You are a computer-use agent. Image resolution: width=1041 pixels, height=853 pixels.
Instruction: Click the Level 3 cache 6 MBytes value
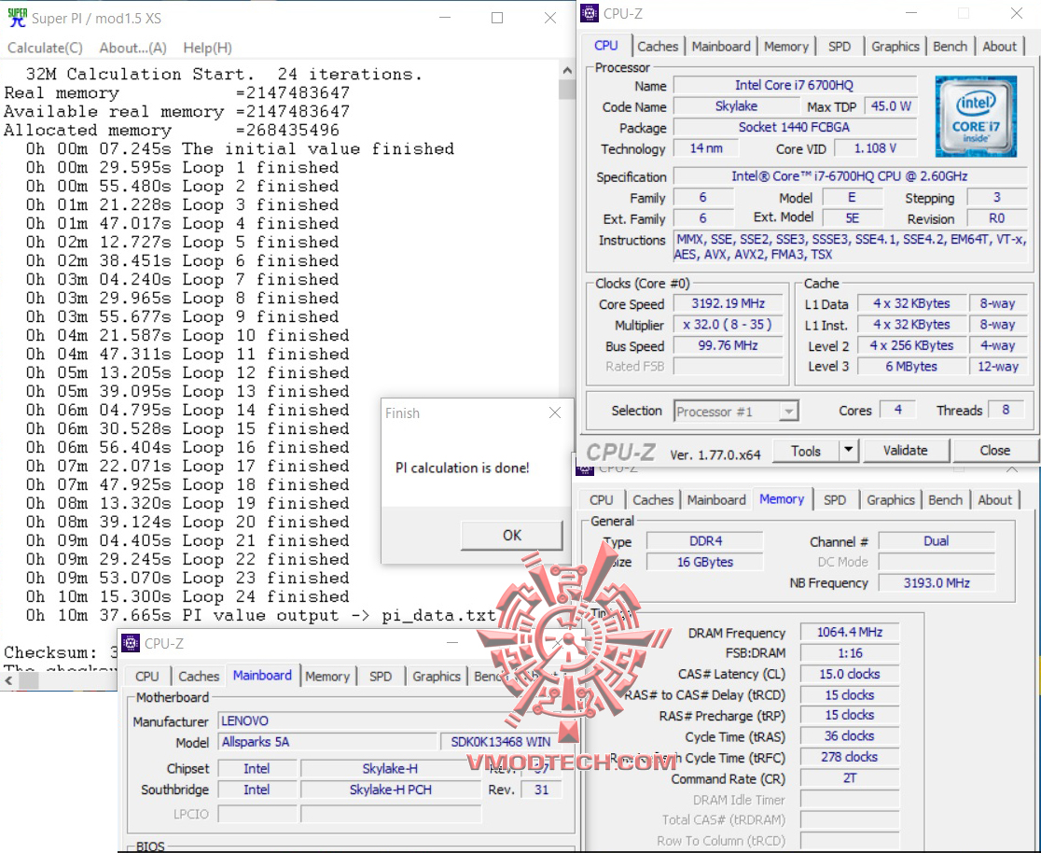[x=910, y=367]
